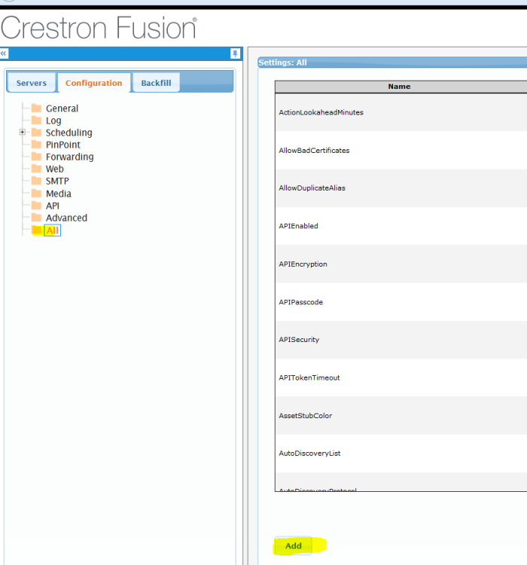This screenshot has width=527, height=565.
Task: Switch to the Servers tab
Action: click(x=32, y=83)
